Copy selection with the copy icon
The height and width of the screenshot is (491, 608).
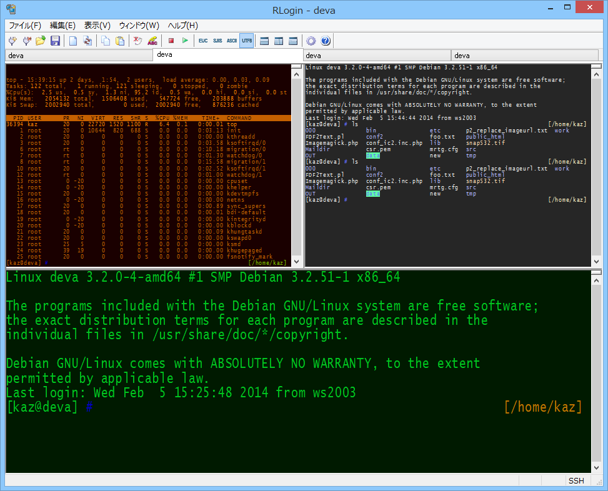106,41
